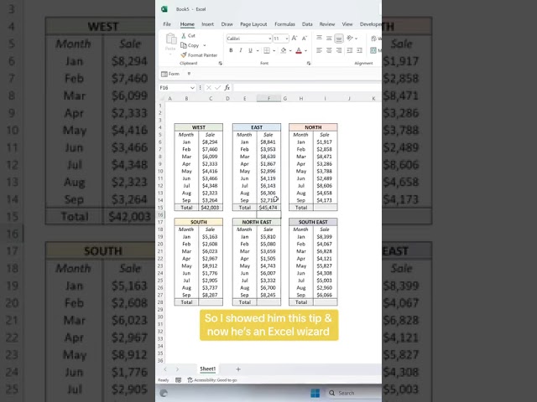537x402 pixels.
Task: Expand the Borders options arrow
Action: click(274, 51)
